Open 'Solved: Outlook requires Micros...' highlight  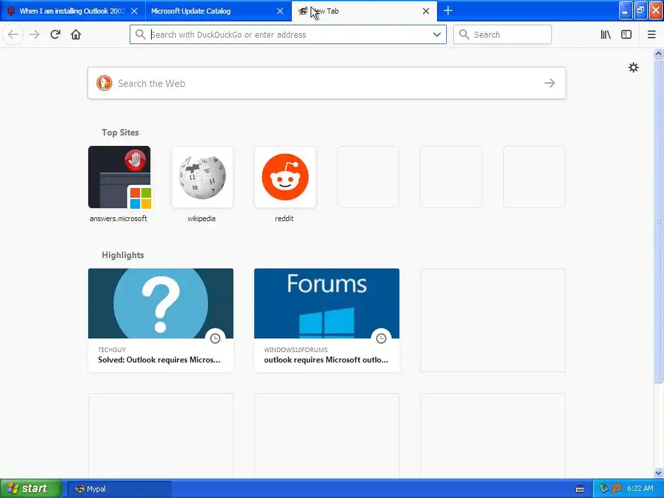coord(160,359)
